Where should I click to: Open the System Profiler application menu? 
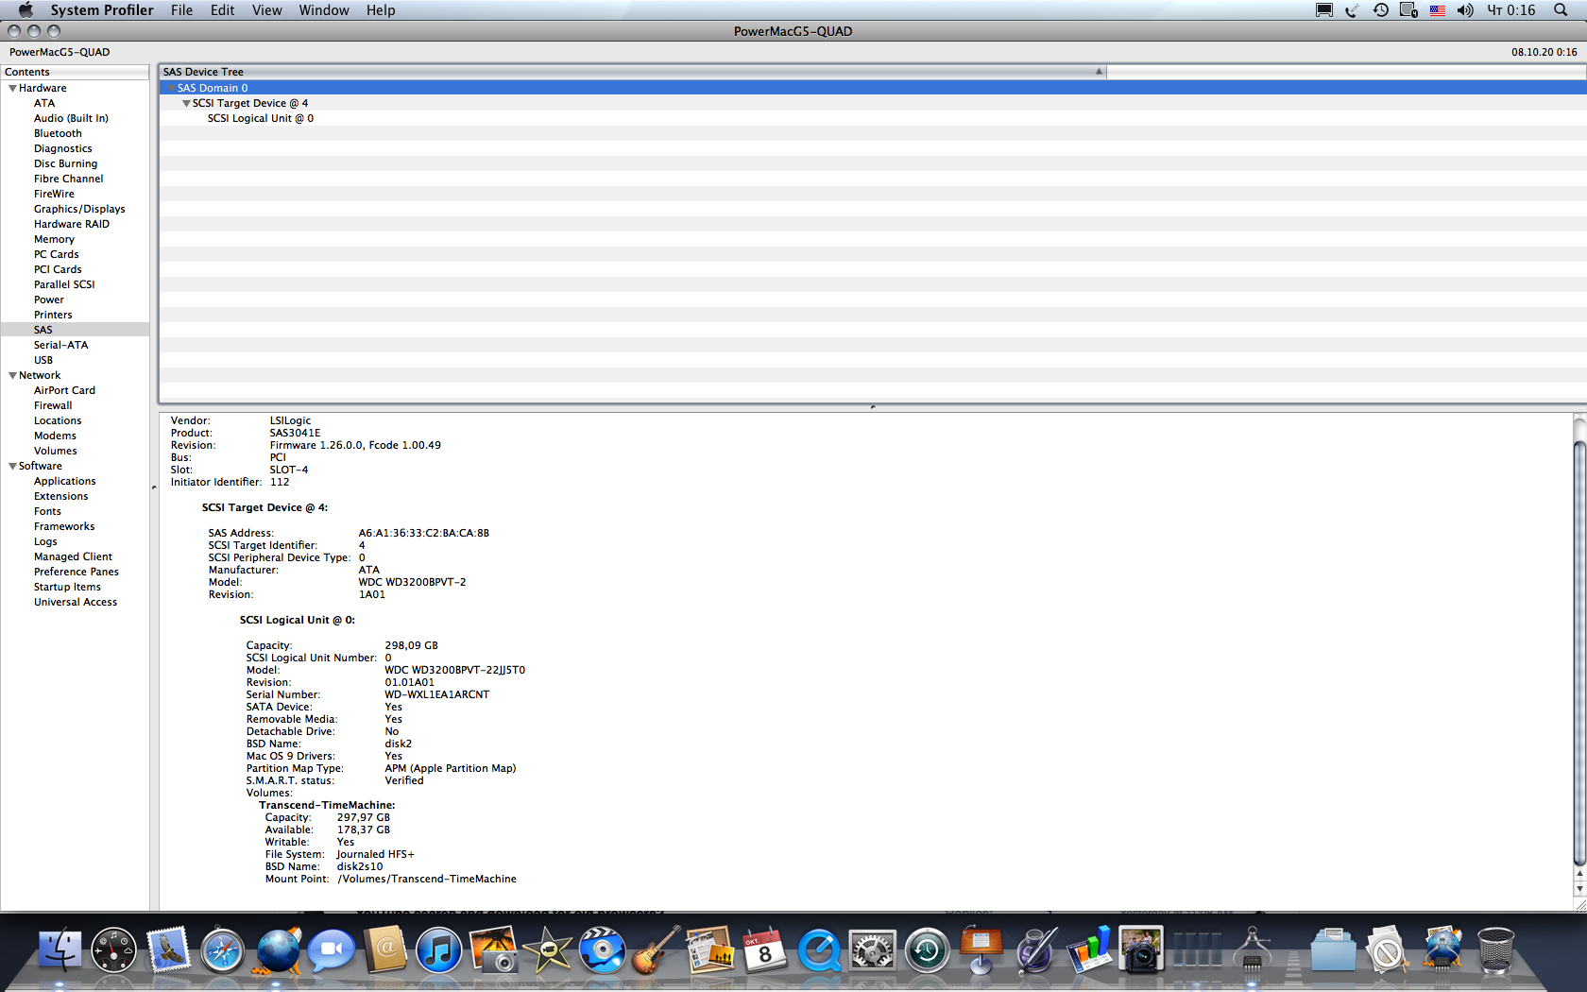click(102, 10)
